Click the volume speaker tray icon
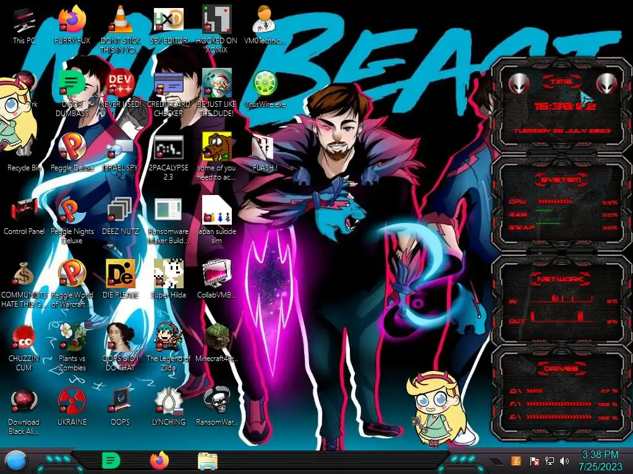 pyautogui.click(x=564, y=460)
